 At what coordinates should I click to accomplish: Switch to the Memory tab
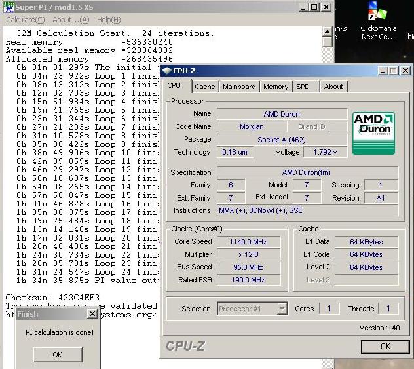[x=276, y=87]
